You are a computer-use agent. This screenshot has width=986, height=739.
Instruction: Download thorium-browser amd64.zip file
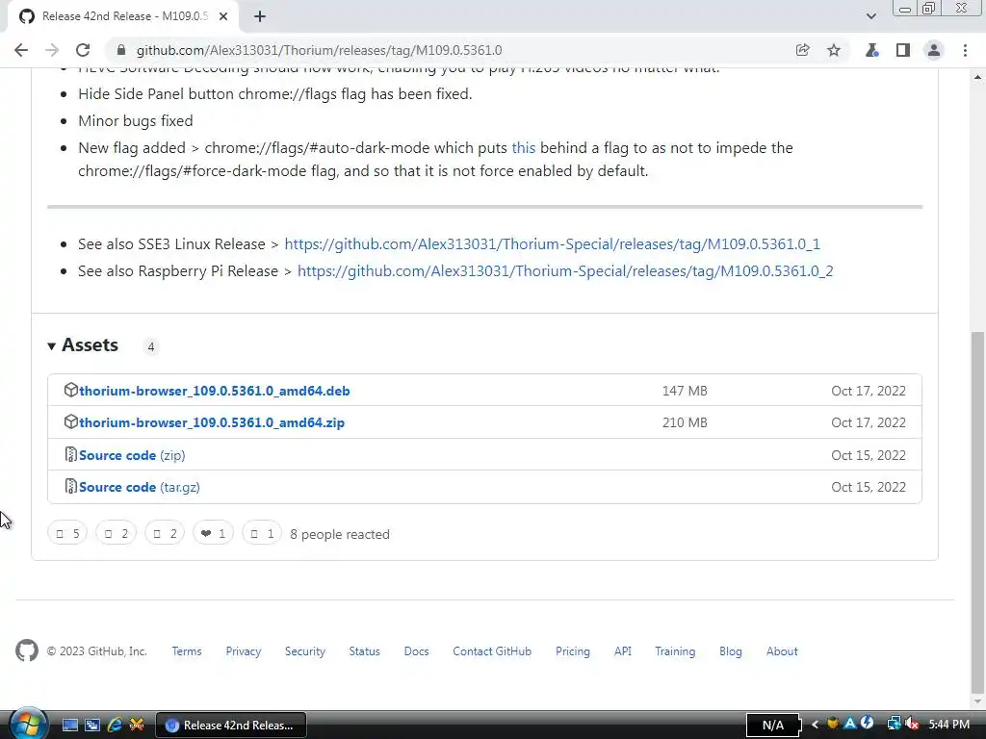212,423
